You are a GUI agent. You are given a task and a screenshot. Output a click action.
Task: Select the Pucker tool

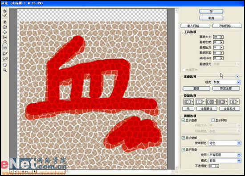pos(5,27)
